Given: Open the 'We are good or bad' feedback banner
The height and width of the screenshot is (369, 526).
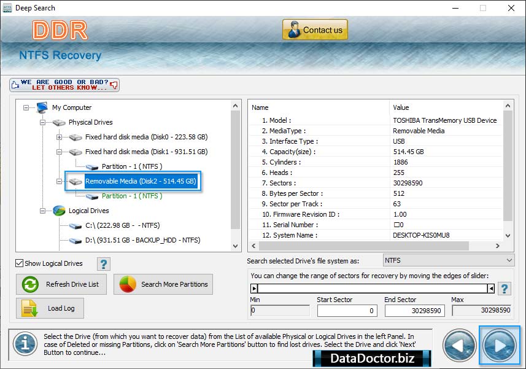Looking at the screenshot, I should click(x=64, y=85).
